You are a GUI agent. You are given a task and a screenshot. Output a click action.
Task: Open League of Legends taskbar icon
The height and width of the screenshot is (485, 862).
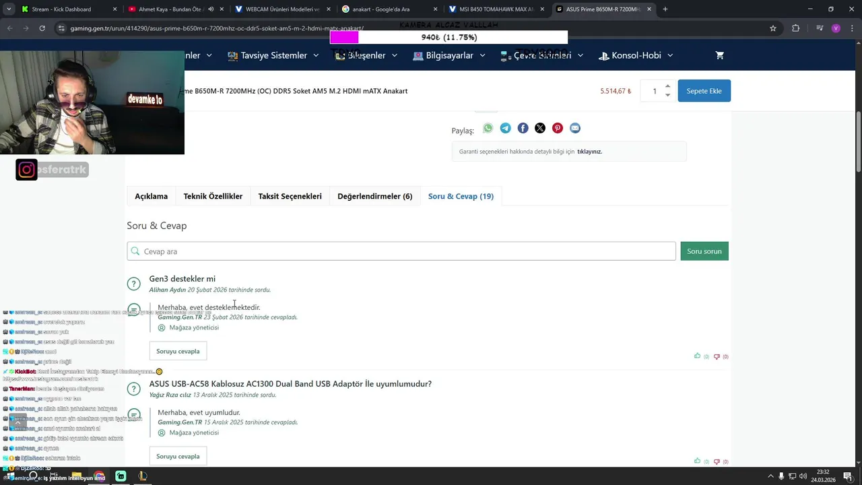coord(142,476)
